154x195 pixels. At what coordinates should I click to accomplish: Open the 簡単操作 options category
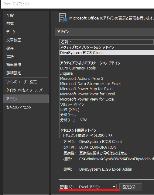coord(26,65)
